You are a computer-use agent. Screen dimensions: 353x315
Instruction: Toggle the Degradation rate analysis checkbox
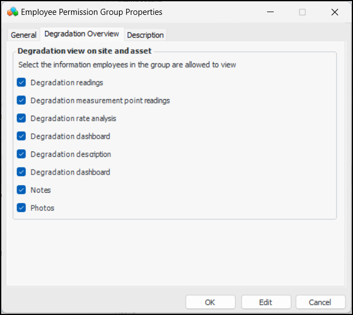pos(21,118)
